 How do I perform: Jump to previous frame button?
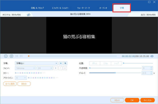tap(17, 56)
